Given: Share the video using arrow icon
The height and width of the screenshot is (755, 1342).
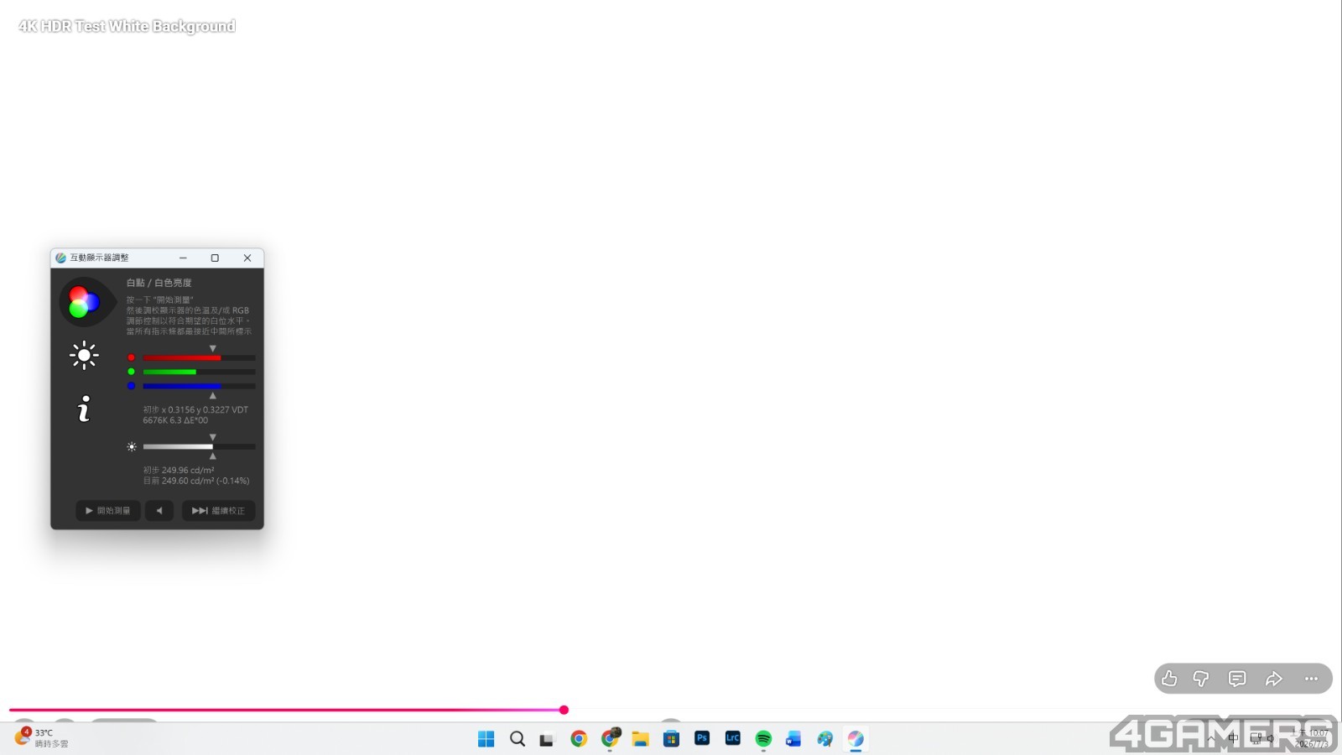Looking at the screenshot, I should 1274,679.
